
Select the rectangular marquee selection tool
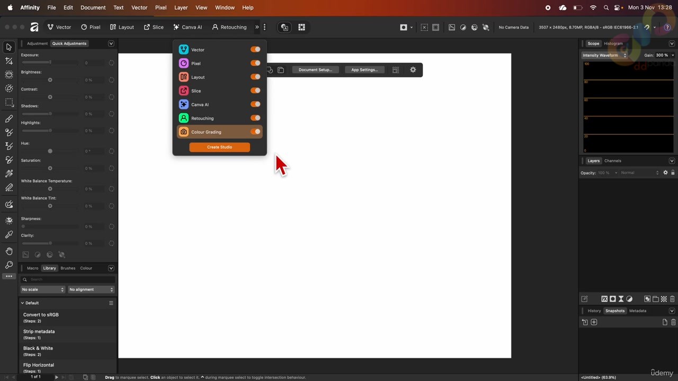tap(9, 102)
